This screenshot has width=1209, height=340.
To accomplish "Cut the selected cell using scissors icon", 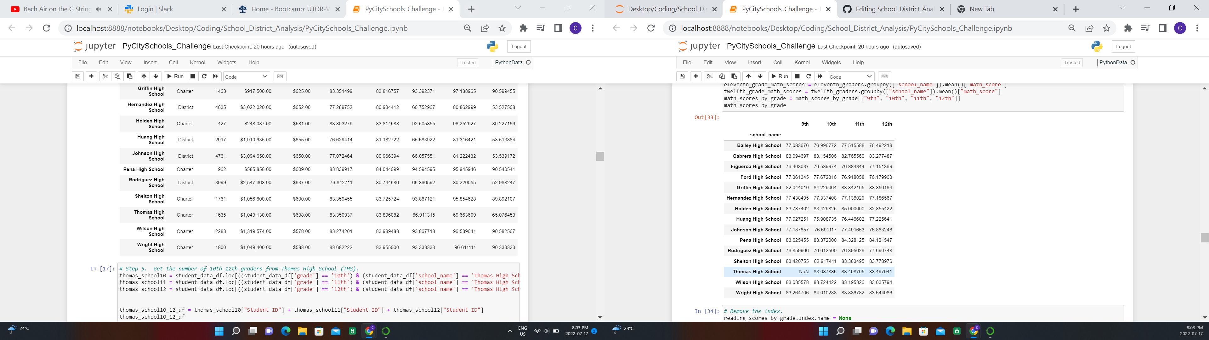I will tap(105, 76).
